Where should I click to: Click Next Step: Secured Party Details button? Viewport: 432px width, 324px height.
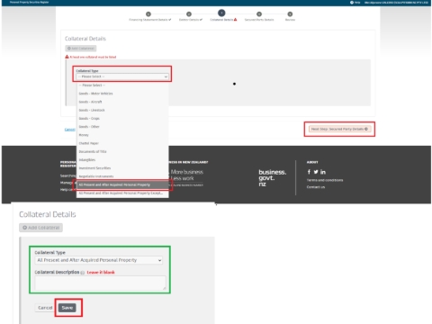point(339,129)
